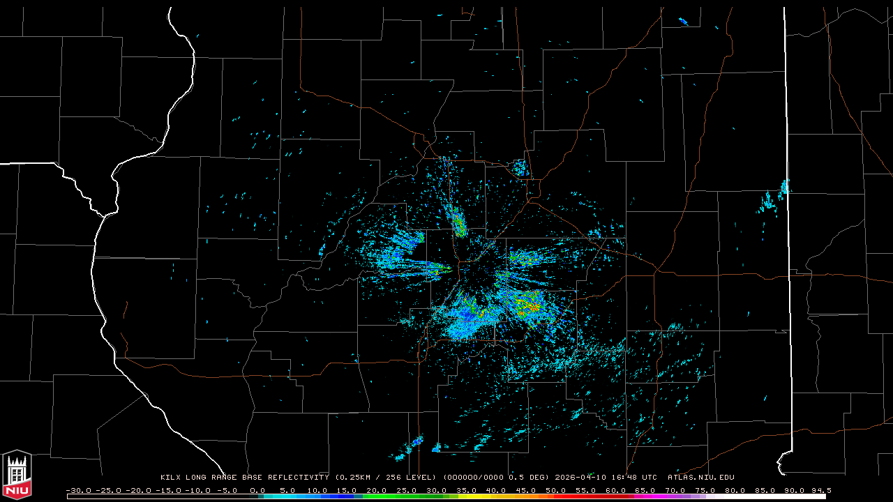This screenshot has width=893, height=502.
Task: Click the red high-reflectivity core southeast of radar
Action: 533,307
